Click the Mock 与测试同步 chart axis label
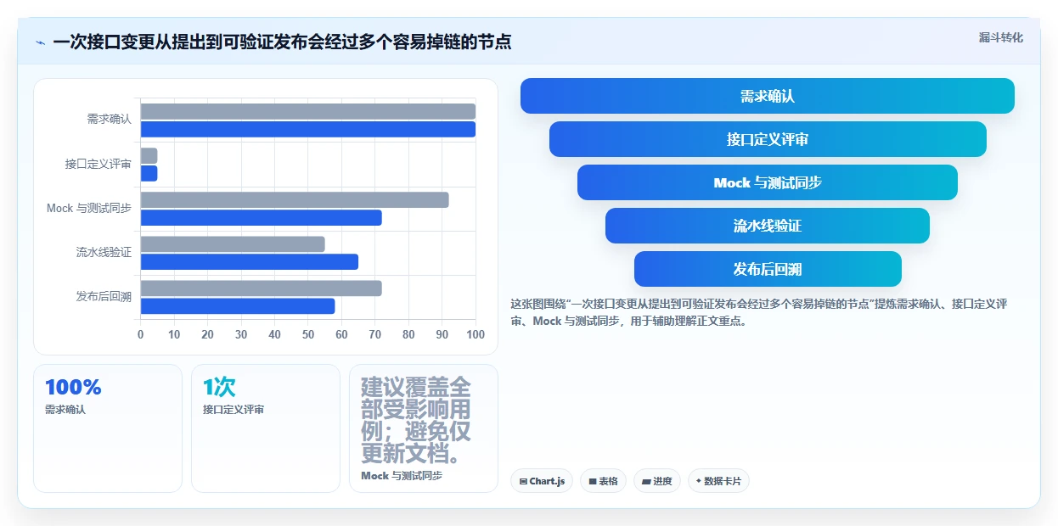 click(x=89, y=208)
